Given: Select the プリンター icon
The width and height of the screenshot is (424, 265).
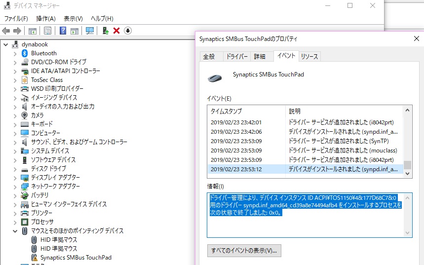Looking at the screenshot, I should coord(25,213).
